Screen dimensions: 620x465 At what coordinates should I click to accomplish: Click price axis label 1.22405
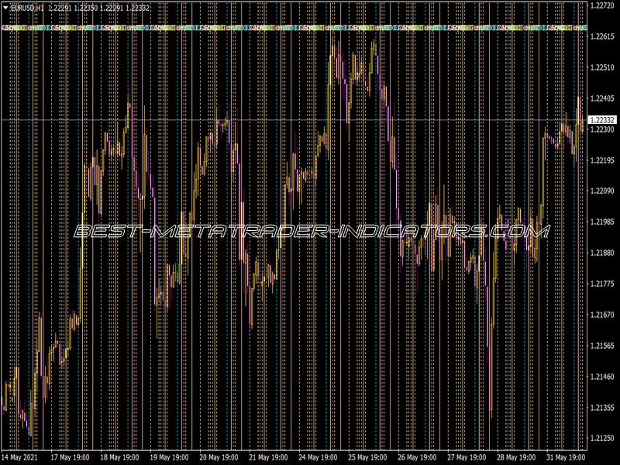click(x=602, y=98)
